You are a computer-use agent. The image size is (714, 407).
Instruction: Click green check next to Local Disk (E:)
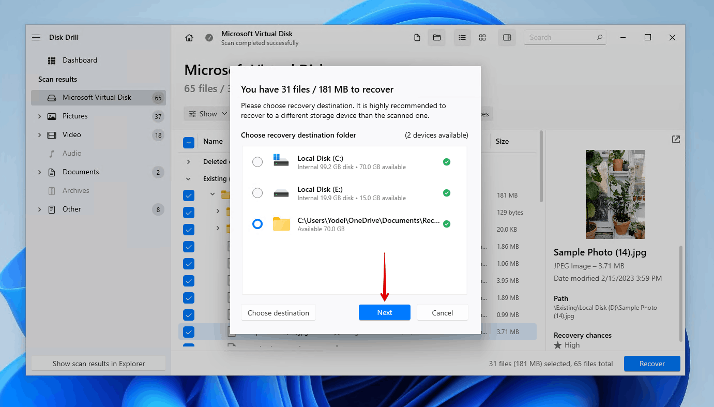click(447, 193)
